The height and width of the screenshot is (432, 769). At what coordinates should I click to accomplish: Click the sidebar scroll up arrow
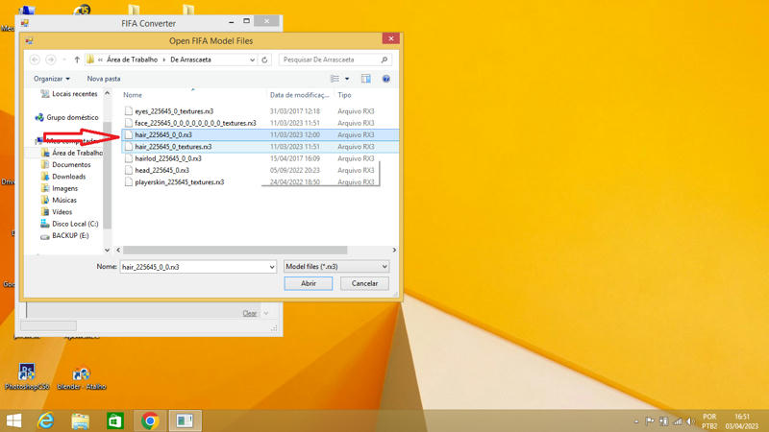pyautogui.click(x=108, y=93)
